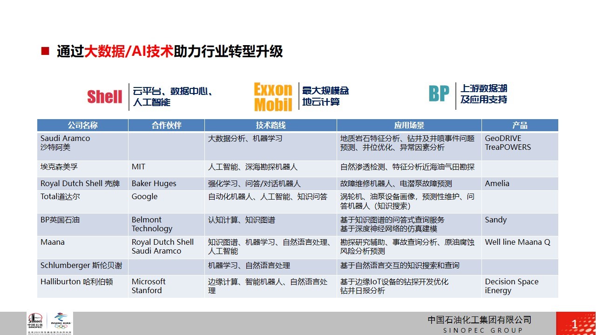This screenshot has width=596, height=335.
Task: Click the Exxon Mobil logo
Action: click(x=273, y=97)
